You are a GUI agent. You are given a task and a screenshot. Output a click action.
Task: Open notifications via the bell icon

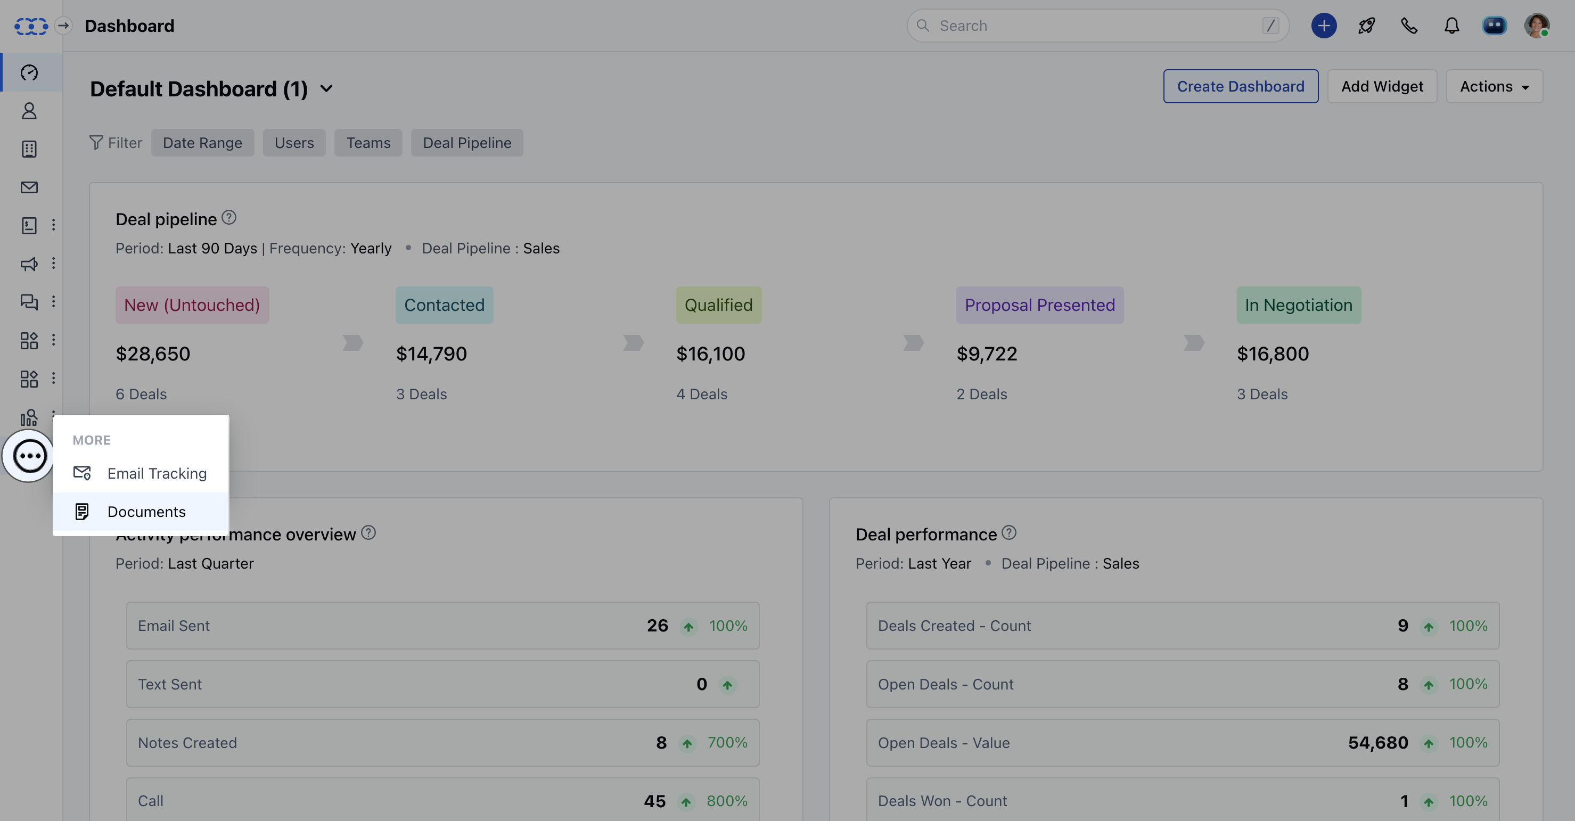click(x=1451, y=26)
